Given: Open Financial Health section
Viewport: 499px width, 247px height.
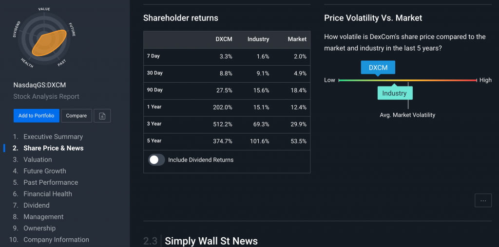Looking at the screenshot, I should [x=48, y=194].
